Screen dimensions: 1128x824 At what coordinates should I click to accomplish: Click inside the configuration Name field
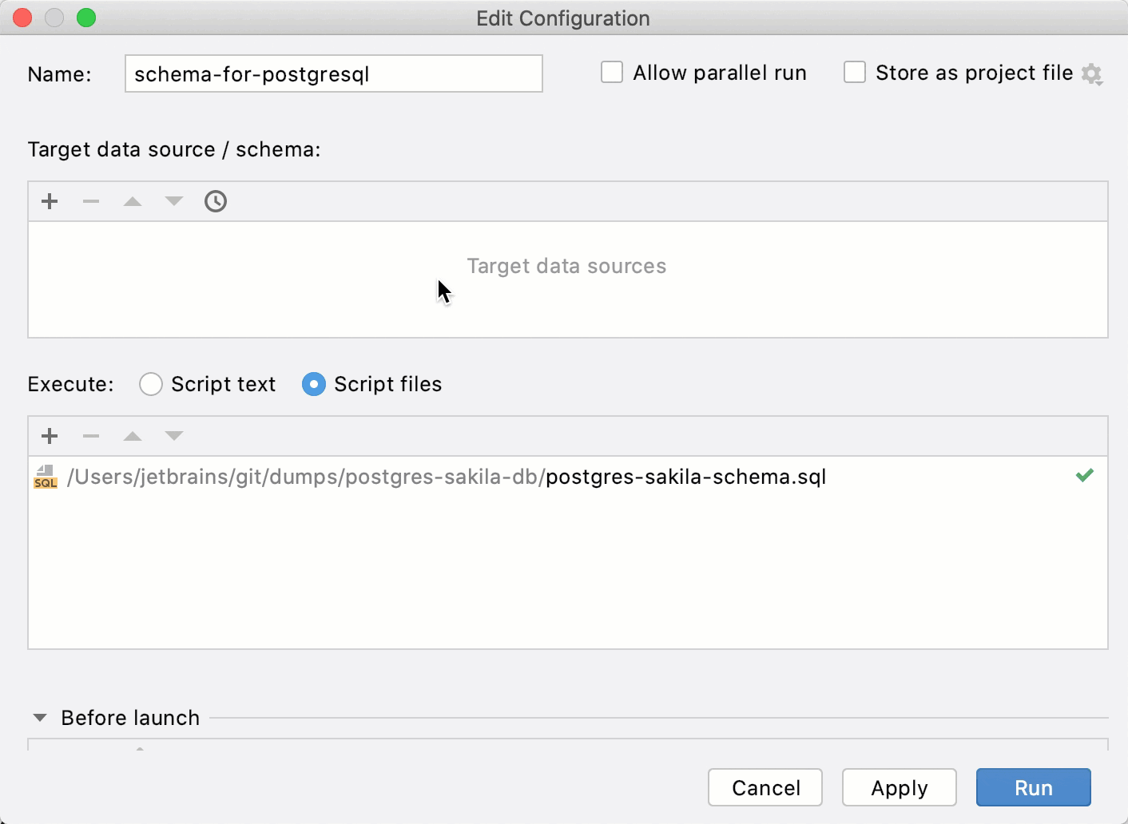333,73
